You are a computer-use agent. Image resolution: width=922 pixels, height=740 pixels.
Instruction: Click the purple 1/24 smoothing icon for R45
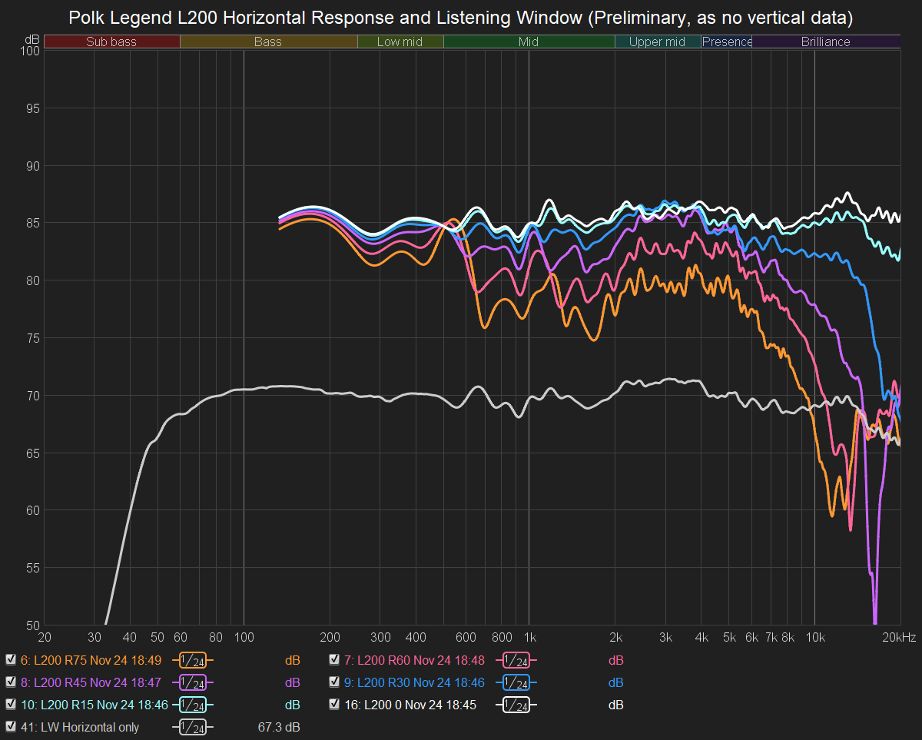pyautogui.click(x=193, y=683)
